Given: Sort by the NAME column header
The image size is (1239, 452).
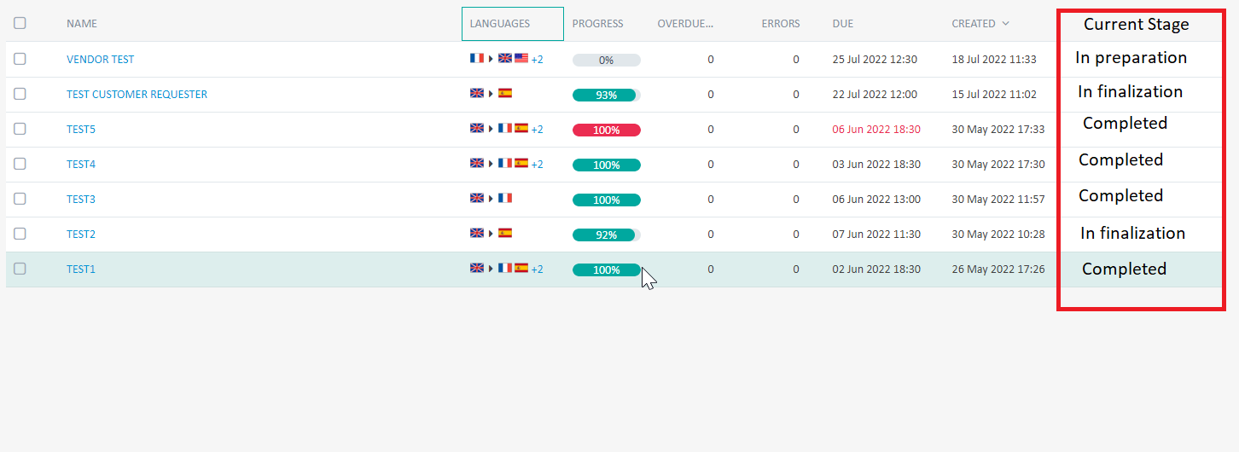Looking at the screenshot, I should click(82, 24).
